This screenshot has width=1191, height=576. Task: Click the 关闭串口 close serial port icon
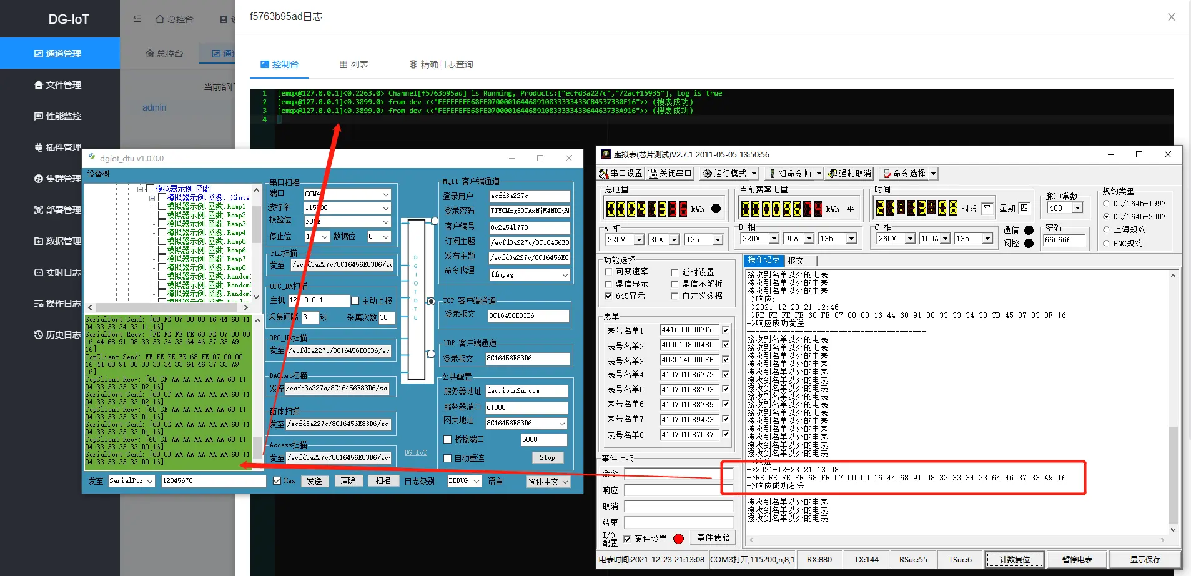coord(653,174)
